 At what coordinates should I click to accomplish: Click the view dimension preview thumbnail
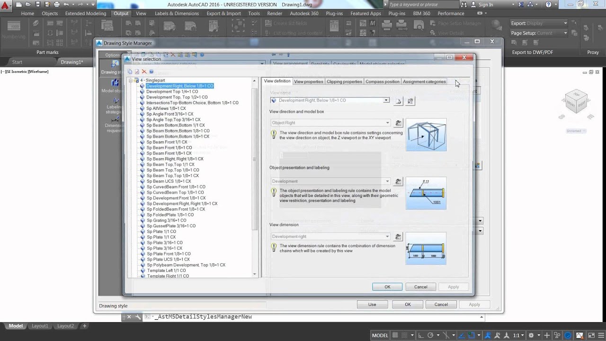426,248
